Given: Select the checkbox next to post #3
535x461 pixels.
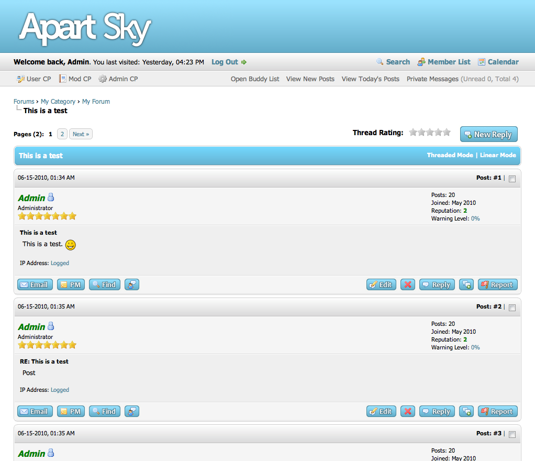Looking at the screenshot, I should tap(512, 435).
